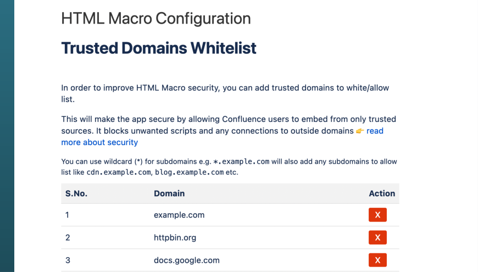Click the HTML Macro Configuration title
The image size is (478, 272).
click(x=156, y=19)
